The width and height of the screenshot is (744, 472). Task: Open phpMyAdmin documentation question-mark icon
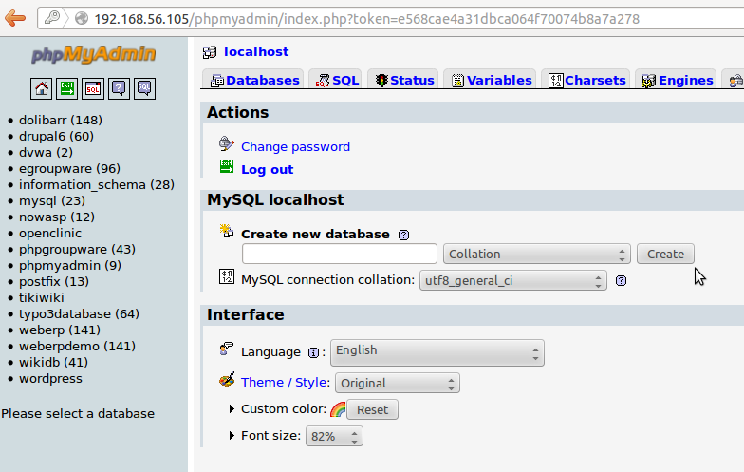click(x=119, y=88)
